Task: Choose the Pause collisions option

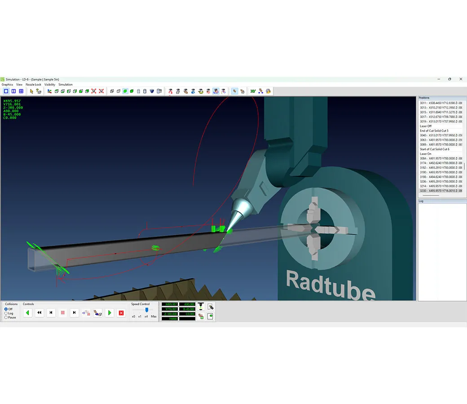Action: [x=6, y=317]
